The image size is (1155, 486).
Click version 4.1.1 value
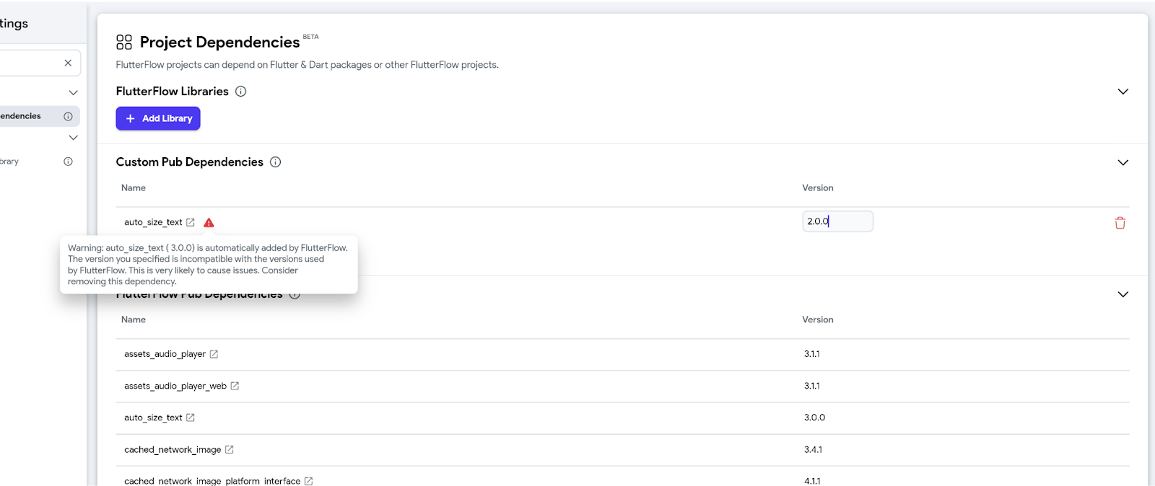click(812, 481)
